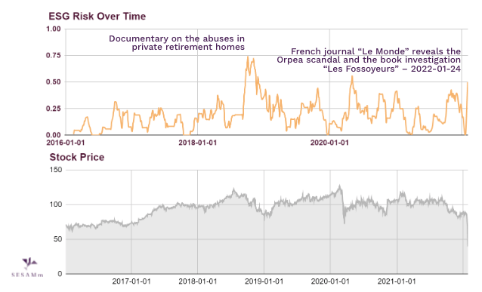Click the ESG risk 0.50 axis label

pyautogui.click(x=54, y=82)
